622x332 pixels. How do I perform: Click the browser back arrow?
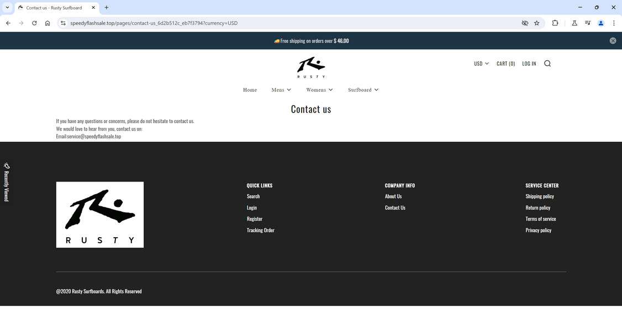click(x=8, y=23)
